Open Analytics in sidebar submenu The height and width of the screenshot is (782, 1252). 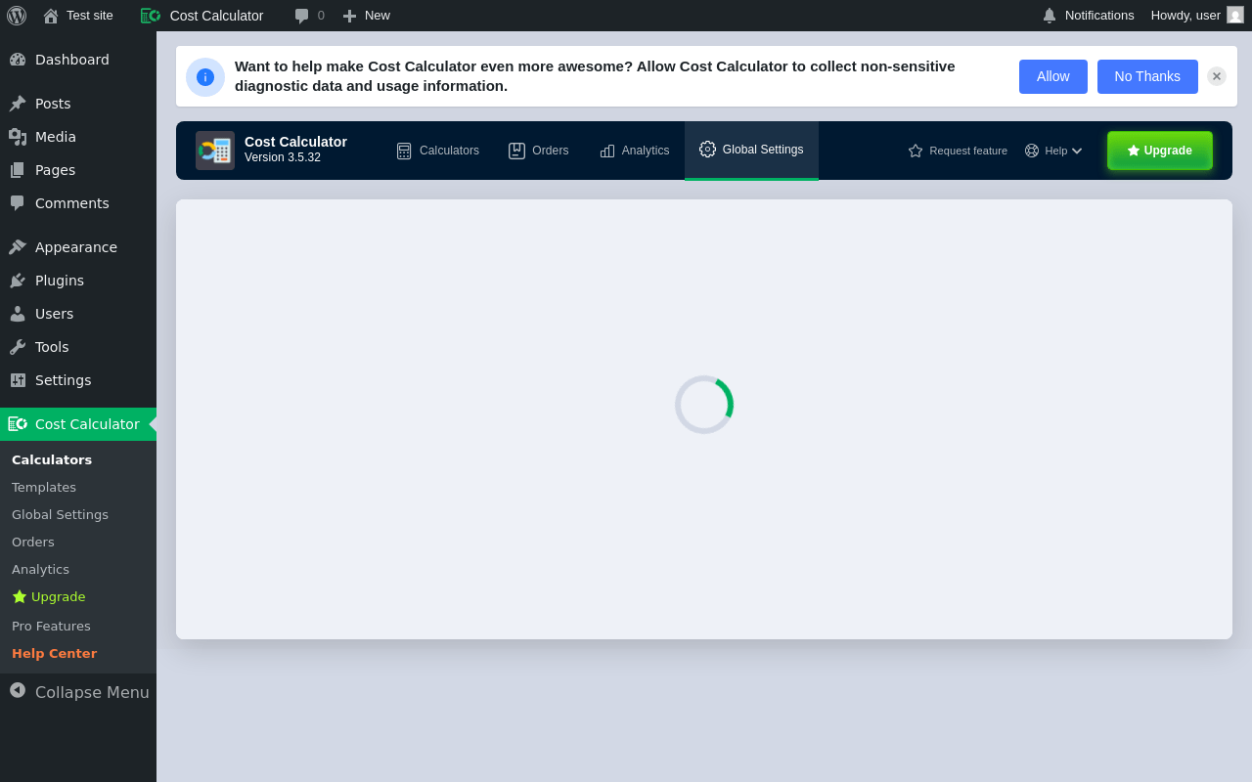(40, 570)
